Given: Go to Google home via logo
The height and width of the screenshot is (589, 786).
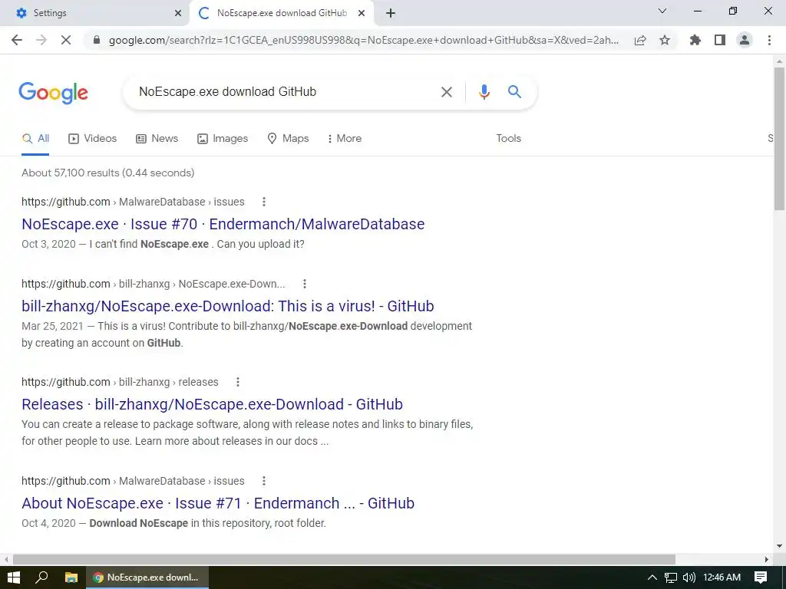Looking at the screenshot, I should pyautogui.click(x=54, y=93).
